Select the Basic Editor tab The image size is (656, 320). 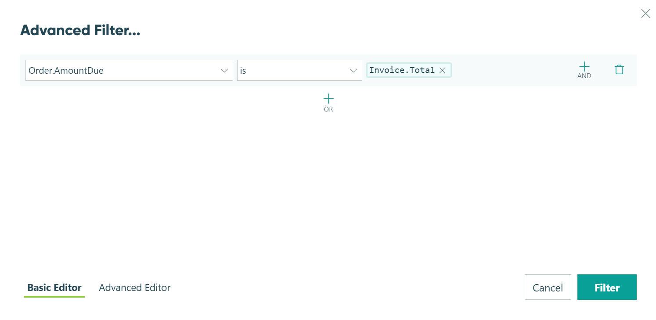click(54, 288)
